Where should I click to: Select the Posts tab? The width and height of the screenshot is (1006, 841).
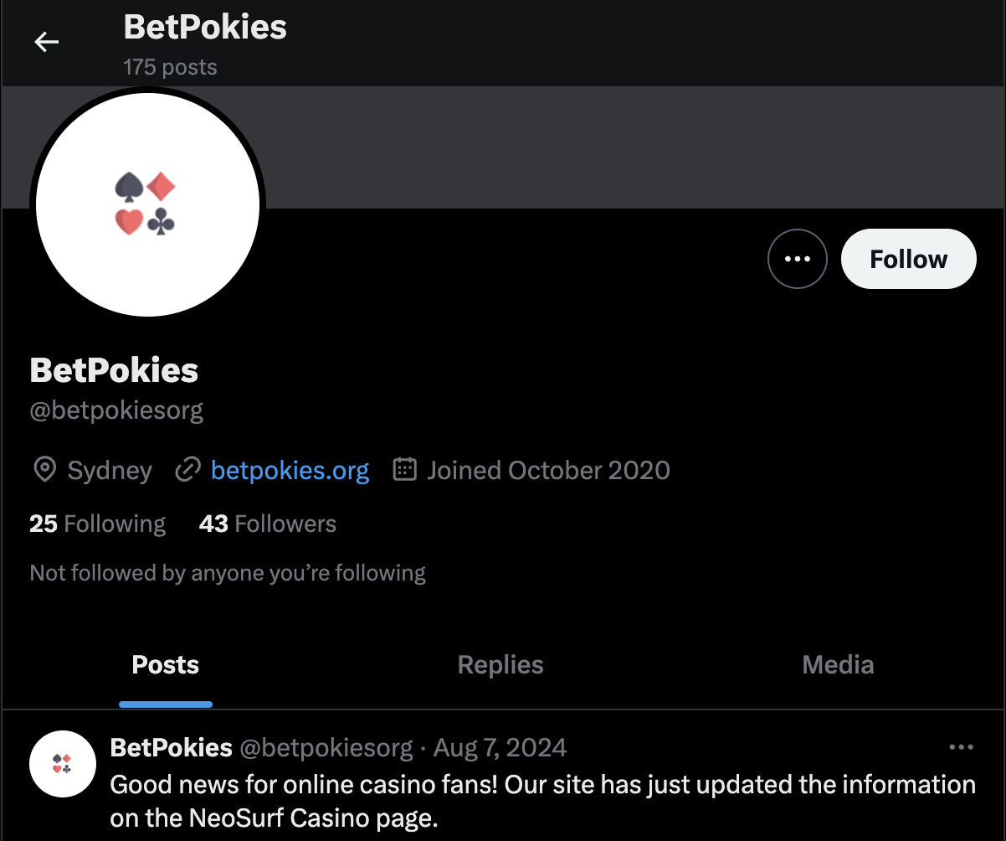click(166, 665)
